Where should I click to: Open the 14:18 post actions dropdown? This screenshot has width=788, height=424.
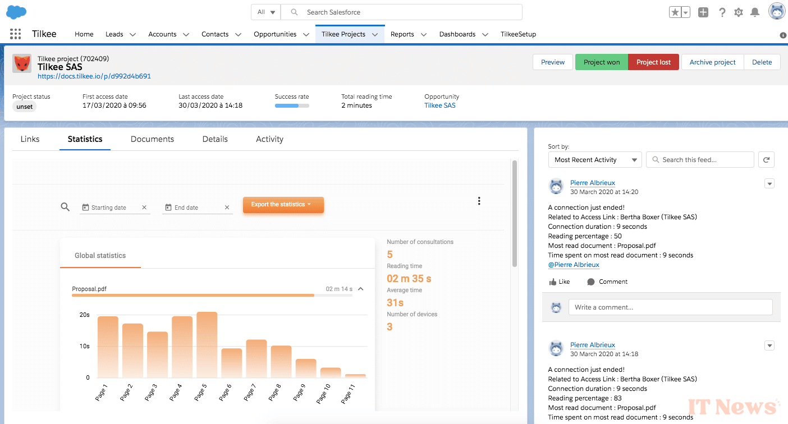pos(769,345)
